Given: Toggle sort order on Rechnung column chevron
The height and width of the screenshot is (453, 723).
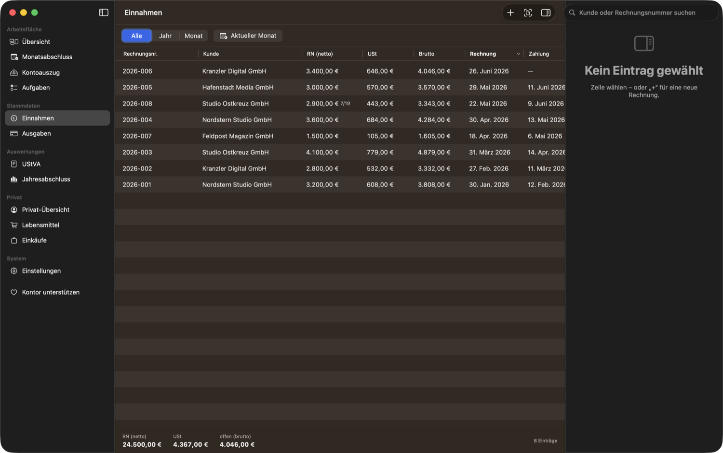Looking at the screenshot, I should pyautogui.click(x=519, y=54).
